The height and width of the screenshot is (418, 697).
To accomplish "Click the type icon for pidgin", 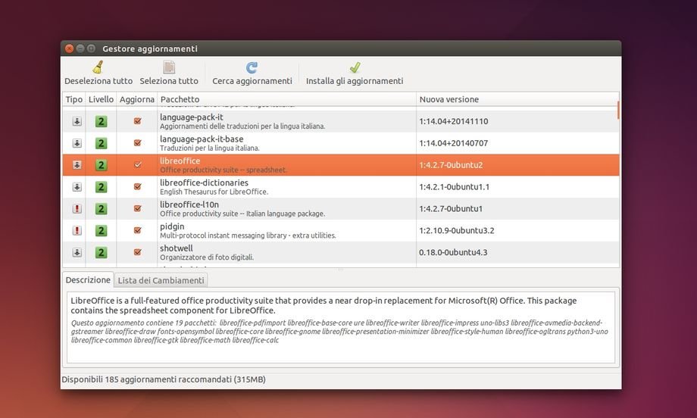I will [77, 230].
